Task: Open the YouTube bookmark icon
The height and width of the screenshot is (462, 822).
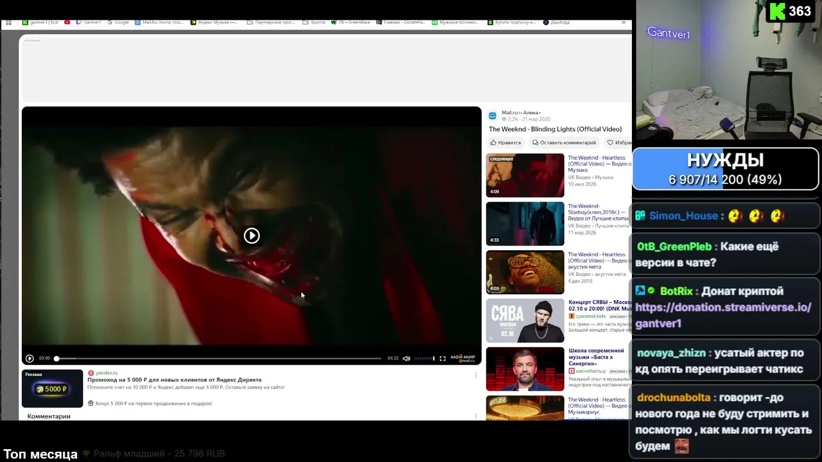Action: coord(67,22)
